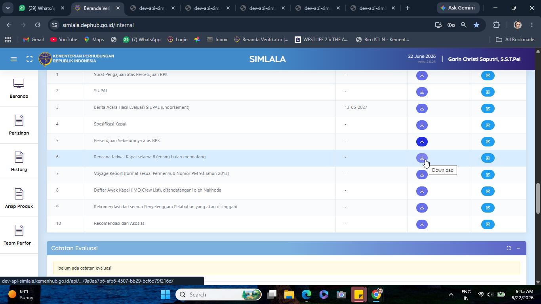Open Perizinan in sidebar
Image resolution: width=541 pixels, height=304 pixels.
point(19,125)
